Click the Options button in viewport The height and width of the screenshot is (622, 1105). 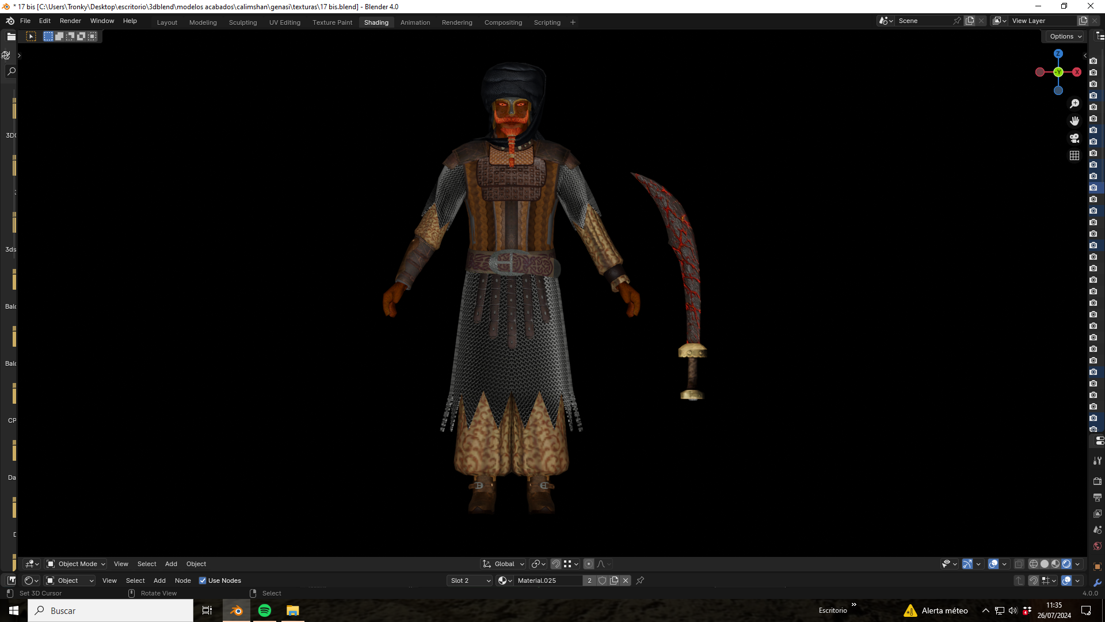(x=1065, y=36)
